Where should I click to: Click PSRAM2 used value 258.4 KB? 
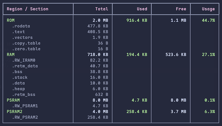point(137,112)
